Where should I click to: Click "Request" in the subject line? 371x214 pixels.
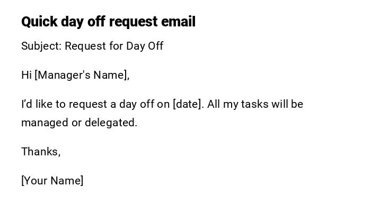click(85, 46)
